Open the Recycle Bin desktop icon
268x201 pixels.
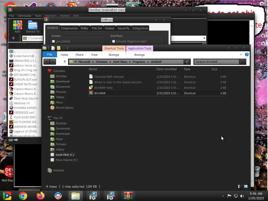tap(257, 172)
